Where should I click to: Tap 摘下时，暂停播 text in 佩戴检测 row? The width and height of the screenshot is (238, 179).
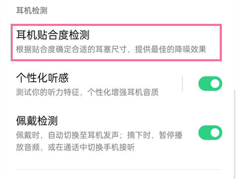click(x=155, y=135)
